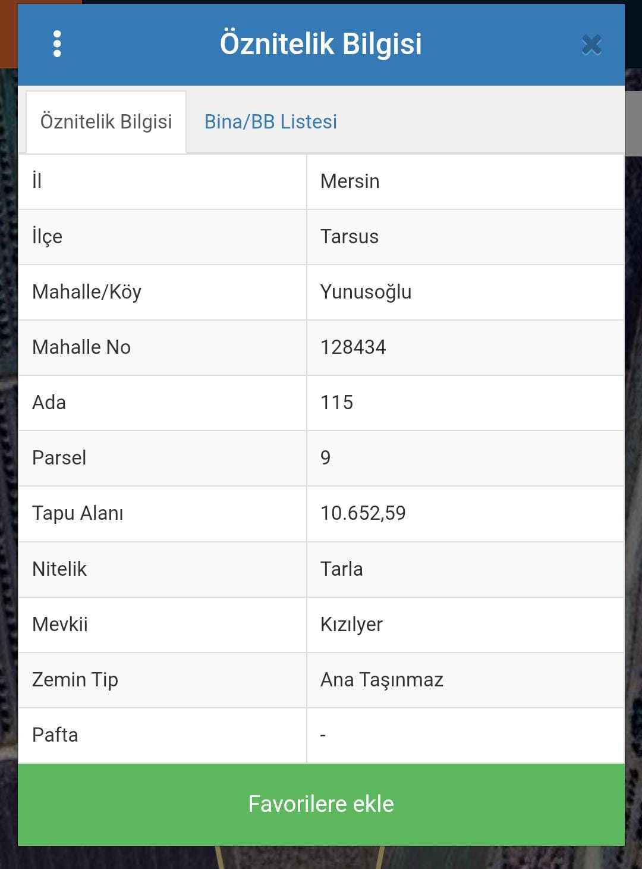Switch to the Bina/BB Listesi tab
The image size is (642, 869).
[x=270, y=122]
